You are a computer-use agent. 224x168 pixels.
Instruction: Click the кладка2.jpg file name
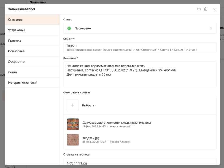(91, 138)
